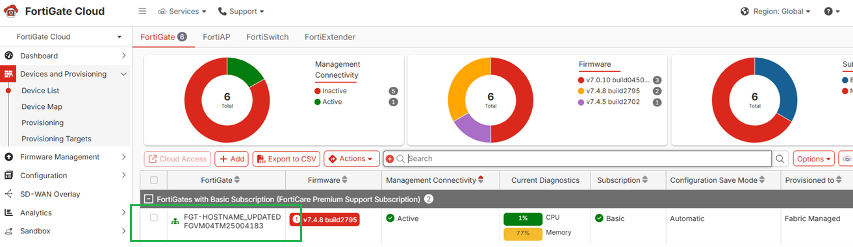Click the cloud icon button right of Options
Screen dimensions: 853x247
click(x=846, y=159)
